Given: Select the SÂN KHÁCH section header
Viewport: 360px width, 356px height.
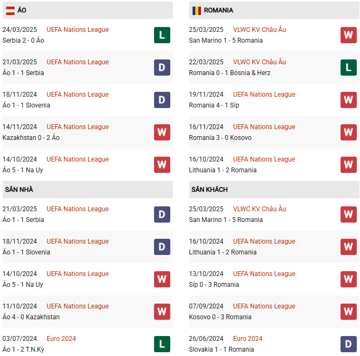Looking at the screenshot, I should [x=209, y=190].
